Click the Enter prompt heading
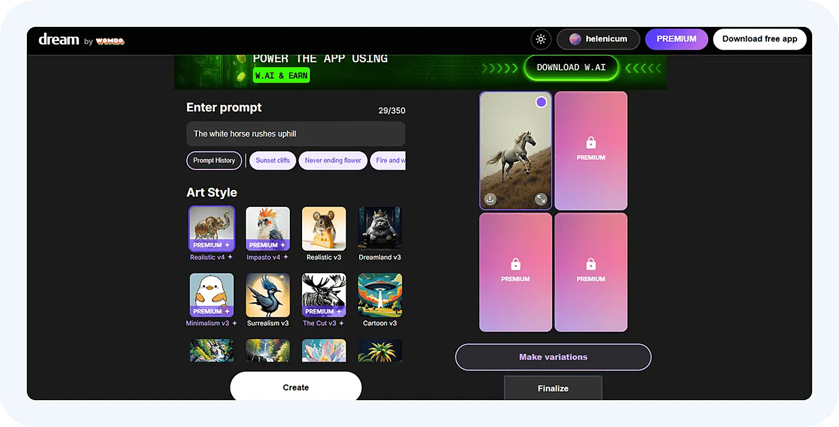Viewport: 839px width, 427px height. 224,108
